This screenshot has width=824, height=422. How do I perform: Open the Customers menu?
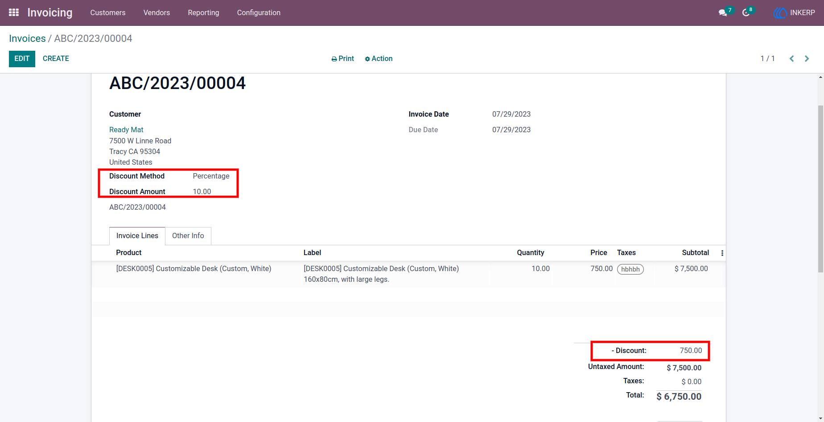[x=108, y=12]
